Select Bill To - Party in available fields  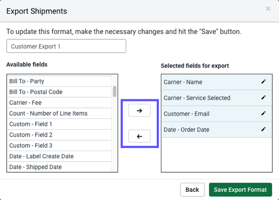59,81
